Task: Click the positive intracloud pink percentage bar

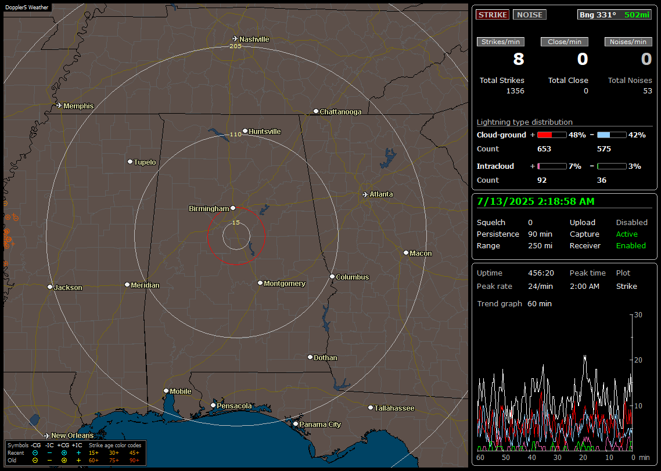Action: (552, 166)
